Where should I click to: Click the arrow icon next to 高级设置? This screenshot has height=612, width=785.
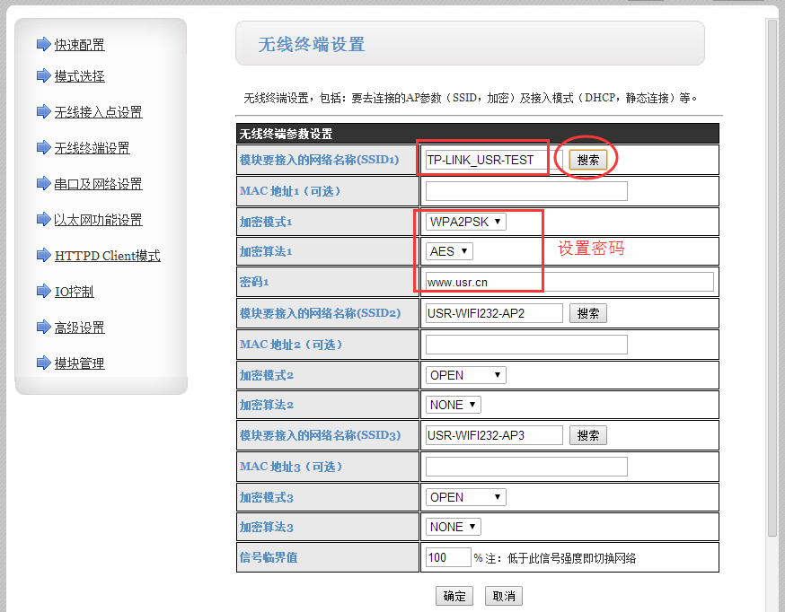pyautogui.click(x=43, y=327)
